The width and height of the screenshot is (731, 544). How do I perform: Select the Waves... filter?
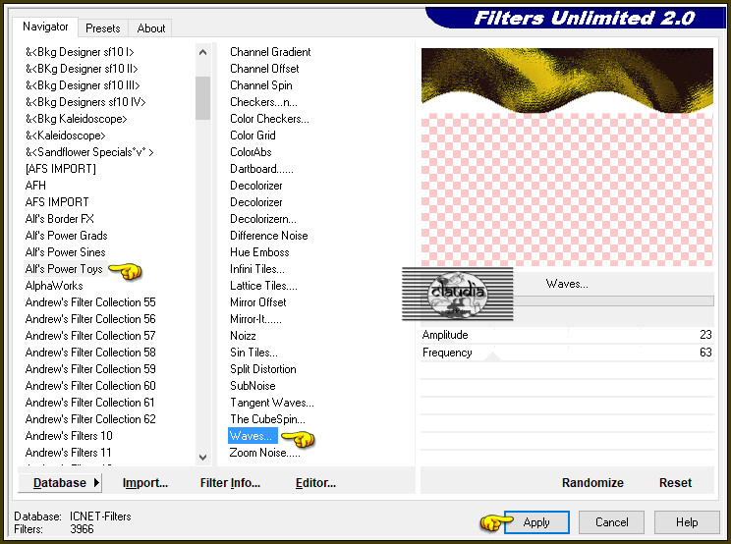tap(253, 435)
